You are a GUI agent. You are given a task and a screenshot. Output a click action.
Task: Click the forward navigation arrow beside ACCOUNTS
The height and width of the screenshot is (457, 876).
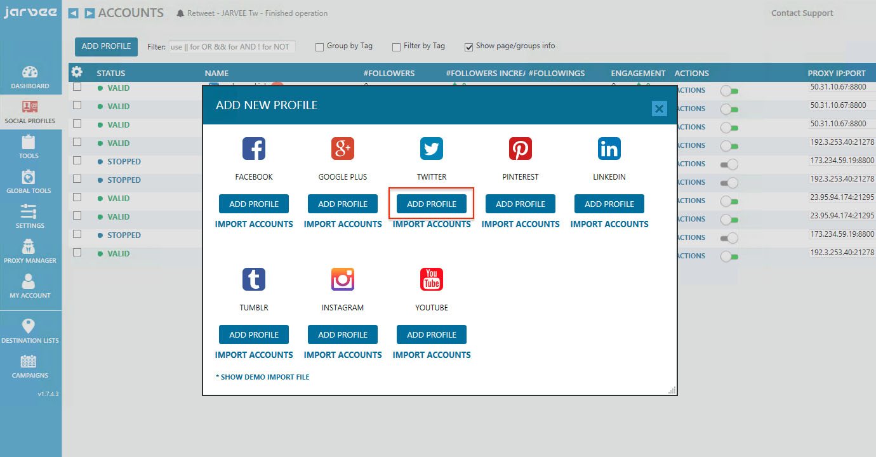tap(90, 13)
